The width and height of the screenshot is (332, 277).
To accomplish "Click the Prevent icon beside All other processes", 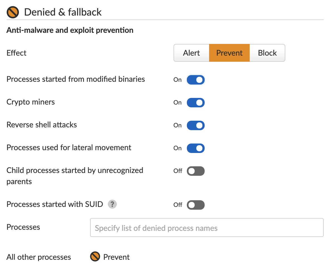I will coord(95,257).
